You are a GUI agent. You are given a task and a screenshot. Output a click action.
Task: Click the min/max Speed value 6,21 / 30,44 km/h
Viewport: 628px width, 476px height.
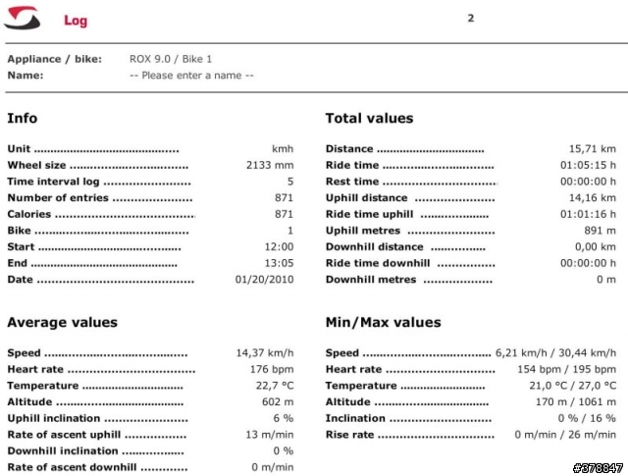click(x=556, y=353)
